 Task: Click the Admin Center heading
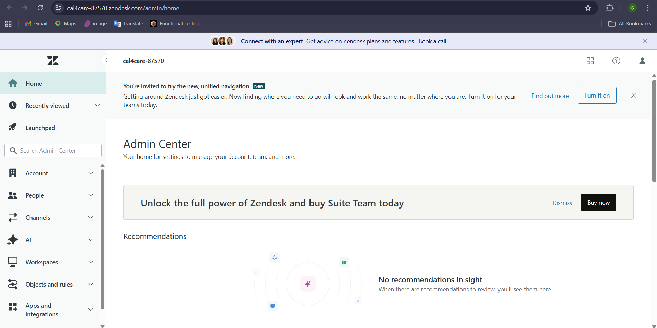(157, 144)
